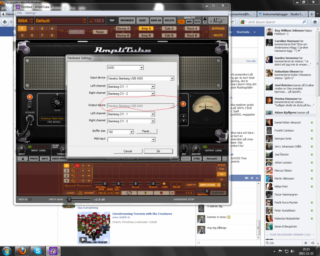This screenshot has height=256, width=320.
Task: Click the down arrow button below the lamp
Action: pyautogui.click(x=184, y=121)
